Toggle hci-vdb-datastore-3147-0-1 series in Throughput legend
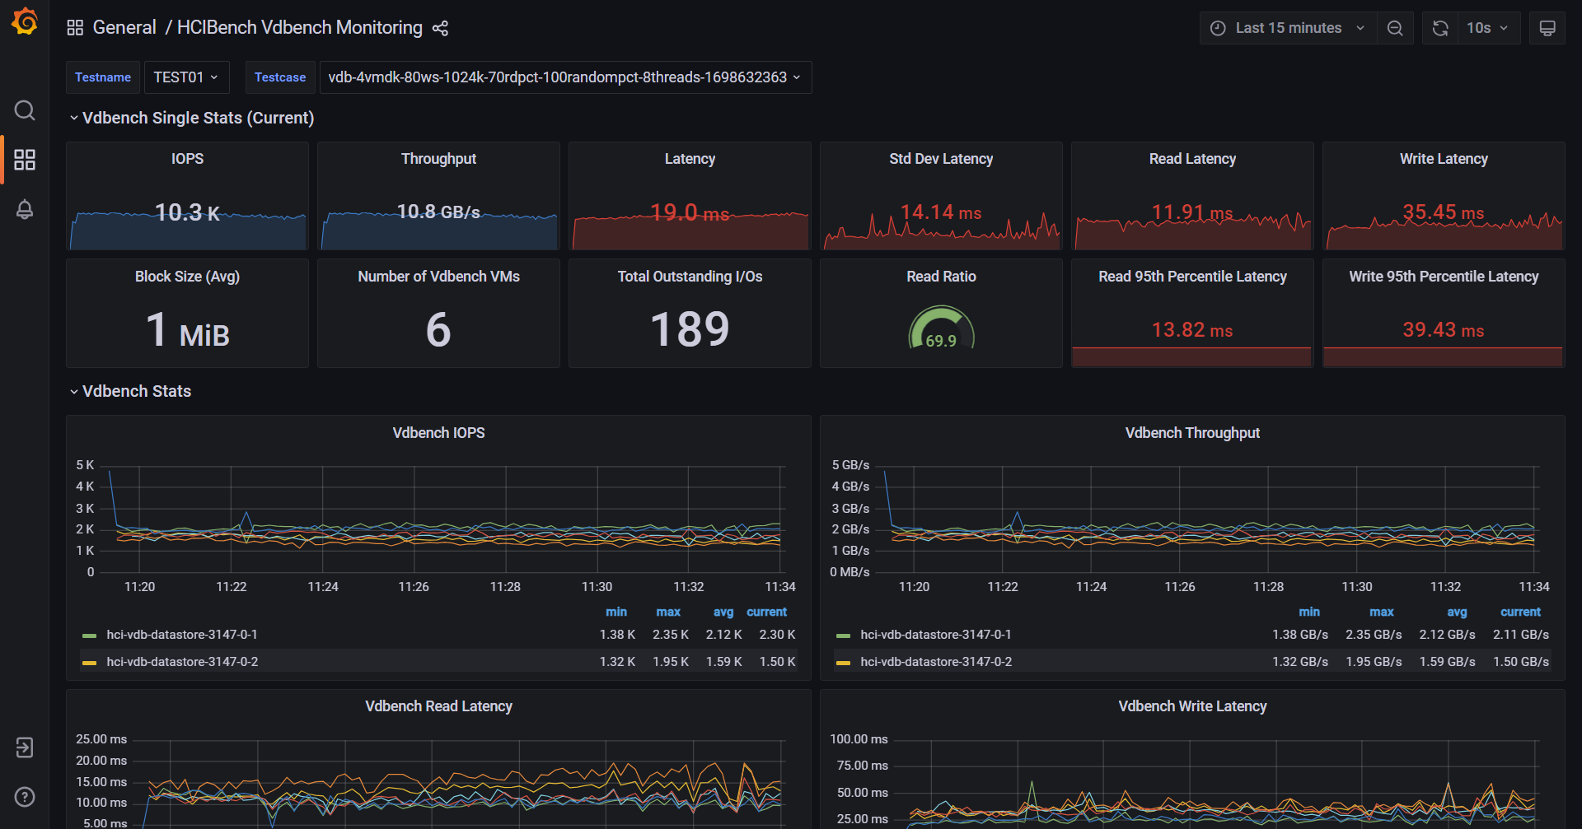 936,635
